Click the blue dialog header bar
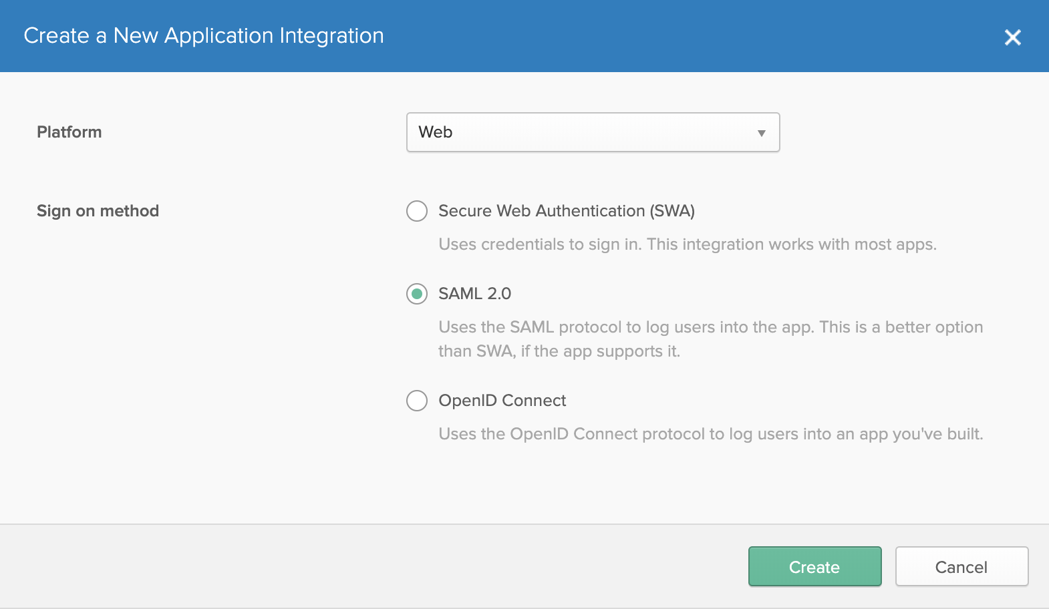 pos(668,36)
